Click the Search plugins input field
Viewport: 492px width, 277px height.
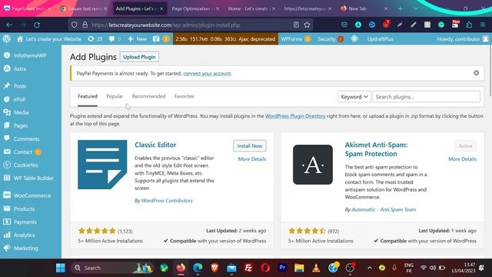(x=426, y=97)
